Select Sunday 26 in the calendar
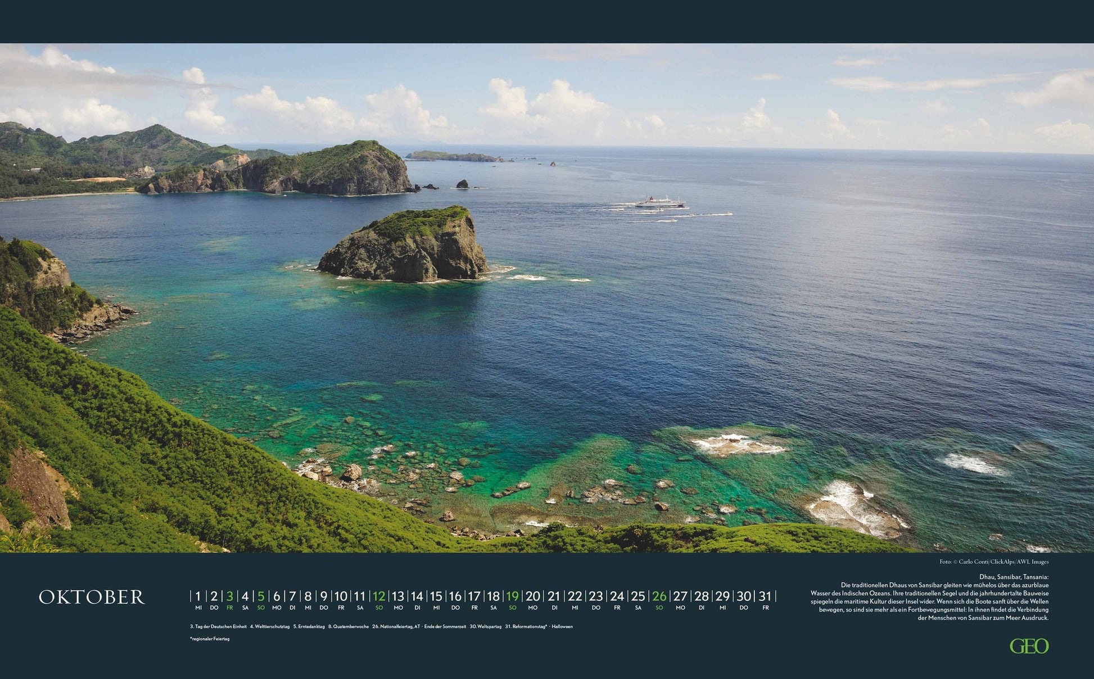 tap(659, 596)
